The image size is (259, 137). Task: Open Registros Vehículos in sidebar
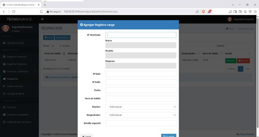(x=19, y=64)
